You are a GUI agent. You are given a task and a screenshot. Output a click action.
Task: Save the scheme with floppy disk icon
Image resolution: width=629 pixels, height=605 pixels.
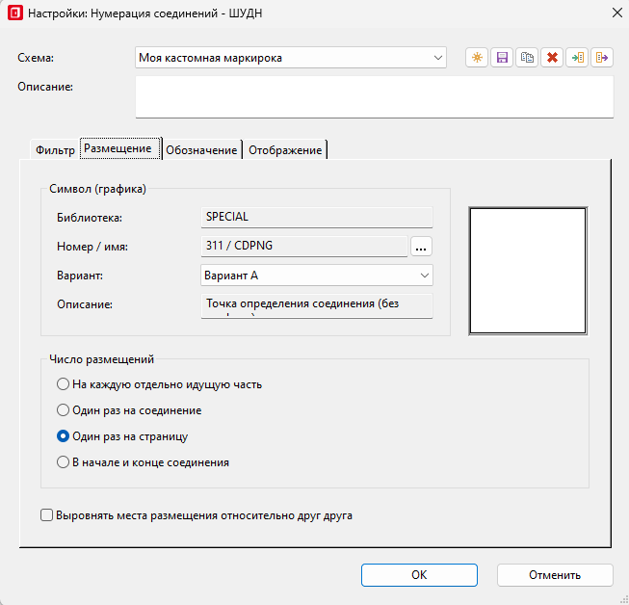502,58
